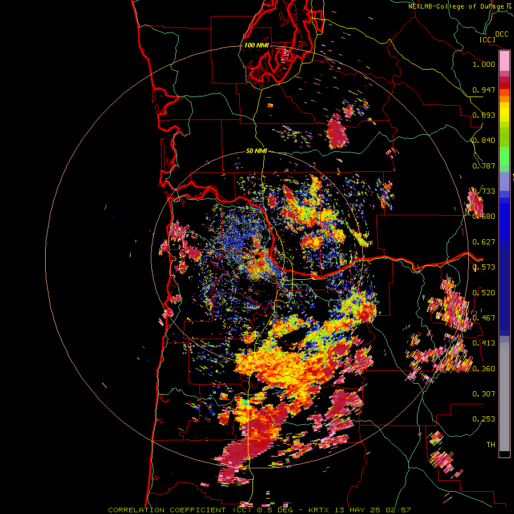Pick the gray lower section of color bar

coord(504,397)
